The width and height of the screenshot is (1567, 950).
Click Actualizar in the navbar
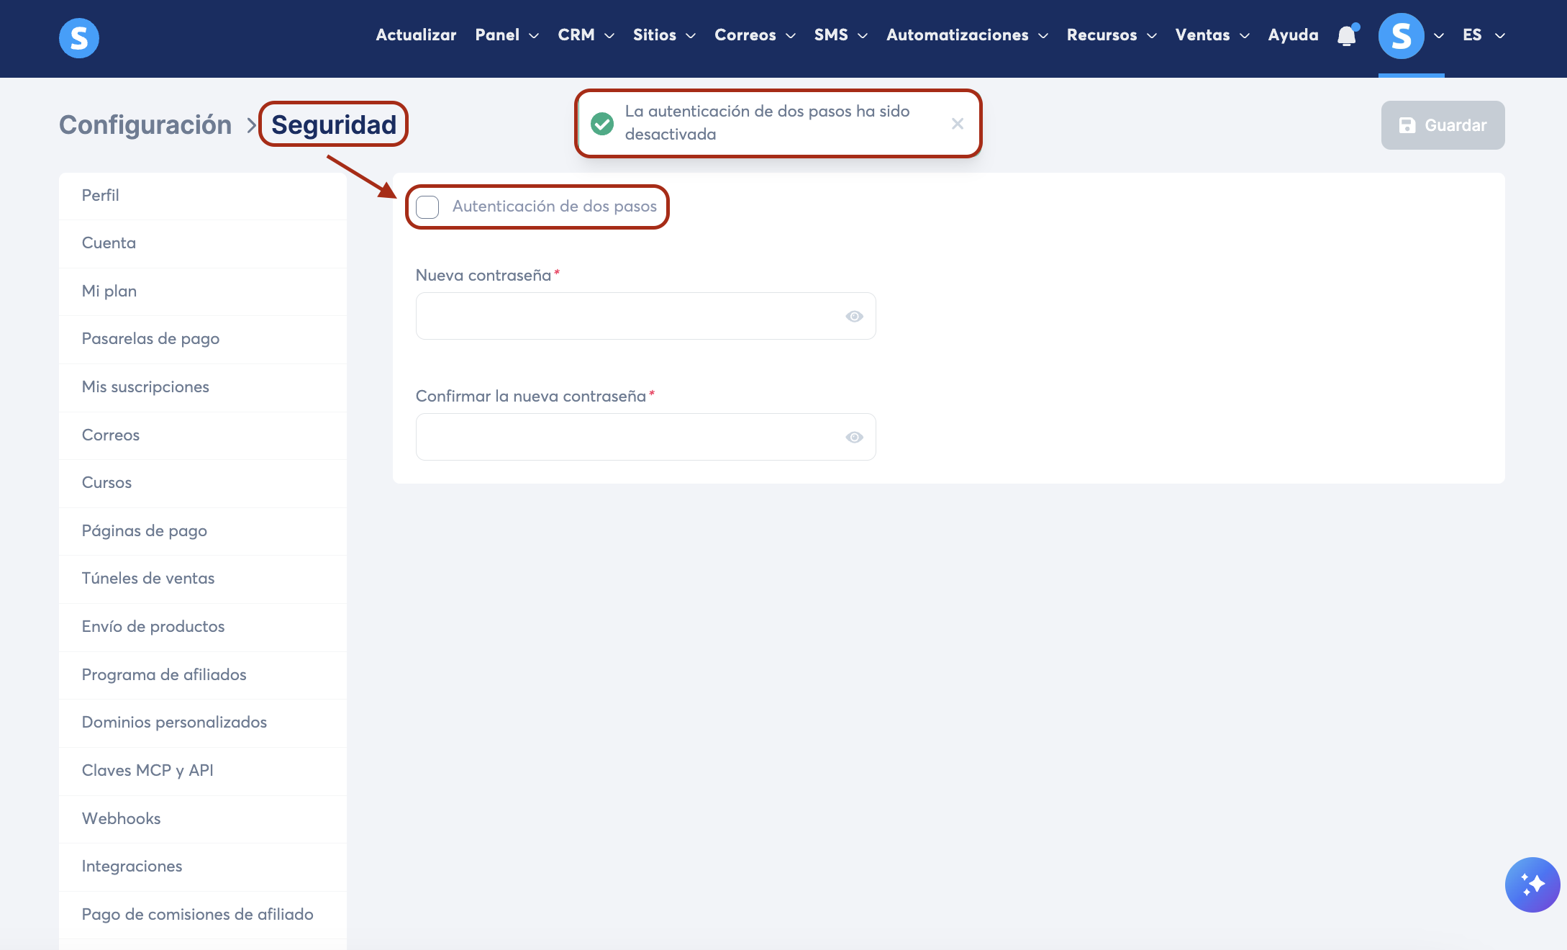tap(416, 35)
